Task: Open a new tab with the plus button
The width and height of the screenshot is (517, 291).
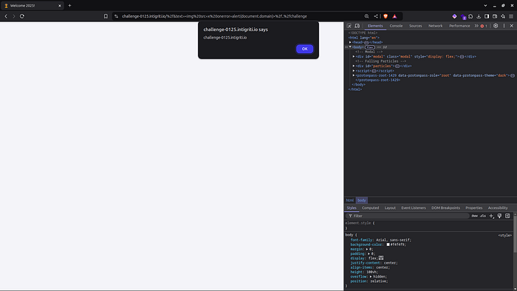Action: 69,6
